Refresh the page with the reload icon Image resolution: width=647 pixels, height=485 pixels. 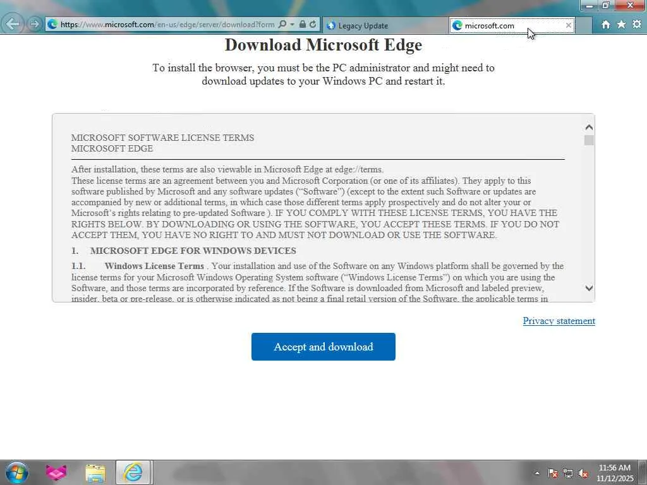coord(313,25)
